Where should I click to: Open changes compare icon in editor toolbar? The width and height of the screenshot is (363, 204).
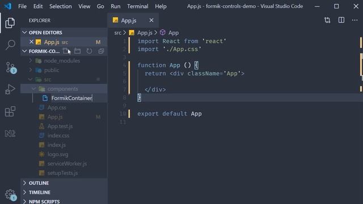(327, 20)
